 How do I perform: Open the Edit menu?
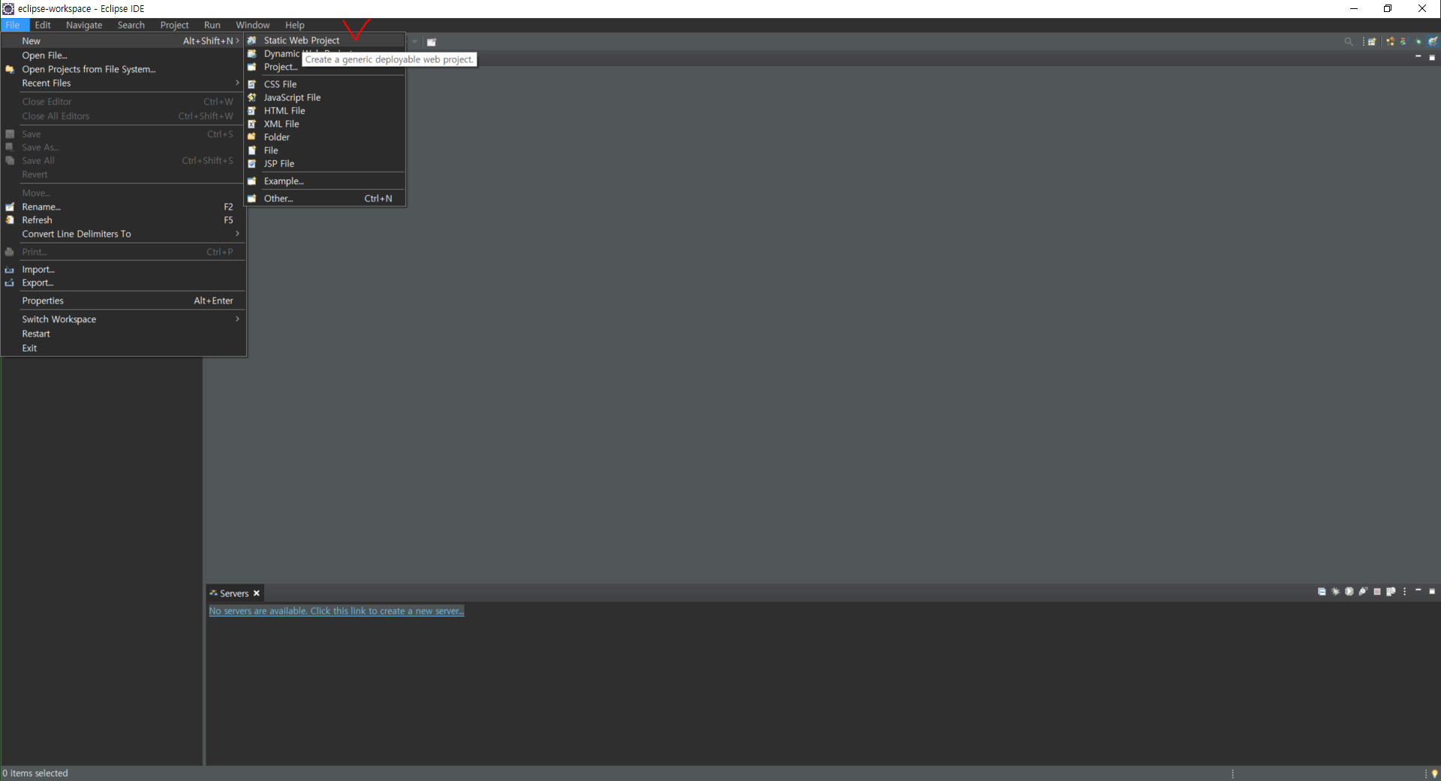(43, 25)
